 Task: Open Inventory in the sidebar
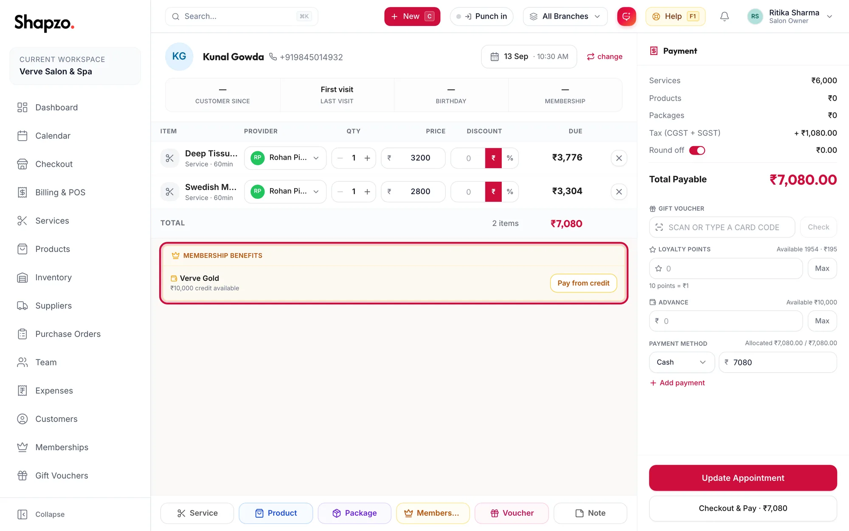pyautogui.click(x=75, y=277)
